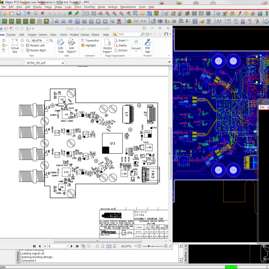Viewport: 269px width, 269px height.
Task: Close the I079A_CPL.pdf document tab
Action: (x=63, y=63)
